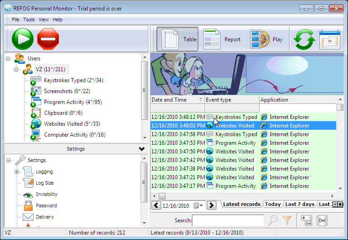Image resolution: width=348 pixels, height=240 pixels.
Task: Click the Ctrl select-all records icon
Action: [x=307, y=220]
